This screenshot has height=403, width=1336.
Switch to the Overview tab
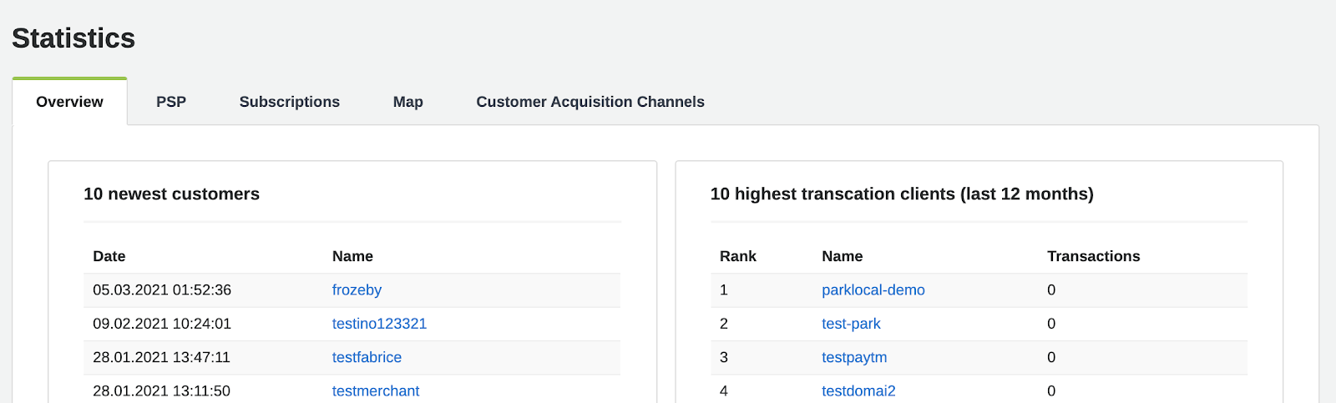69,102
